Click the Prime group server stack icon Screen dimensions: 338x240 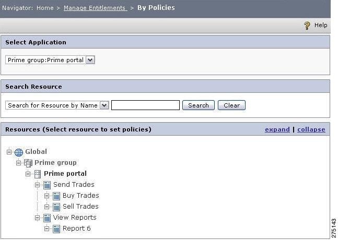(28, 163)
